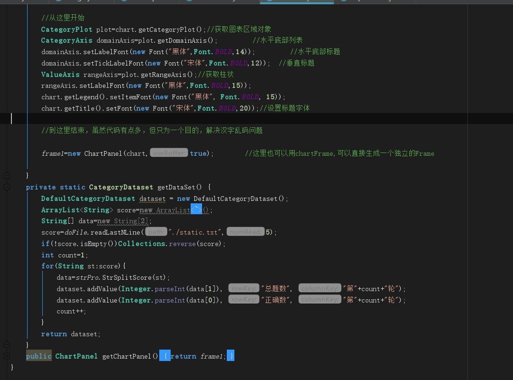Image resolution: width=513 pixels, height=380 pixels.
Task: Click the "//设置标题字体" comment
Action: click(x=285, y=108)
